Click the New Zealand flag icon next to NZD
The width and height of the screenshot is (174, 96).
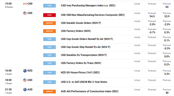(x=25, y=71)
